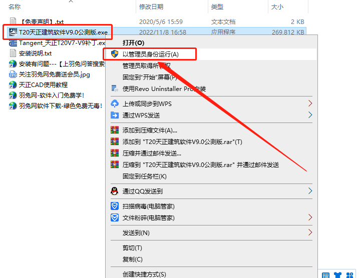The image size is (359, 278).
Task: Expand the 文件粉碎(电脑管家) submenu arrow
Action: [310, 217]
